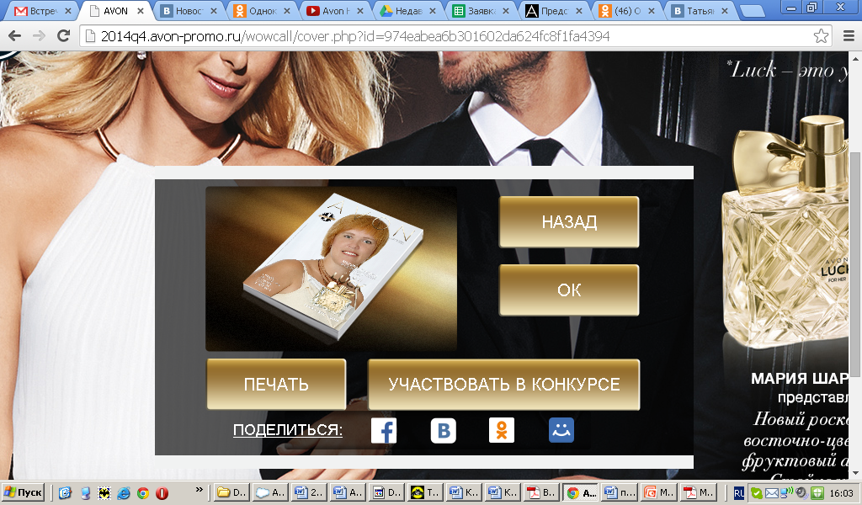Open the network connection tray icon
This screenshot has height=505, width=862.
click(787, 492)
